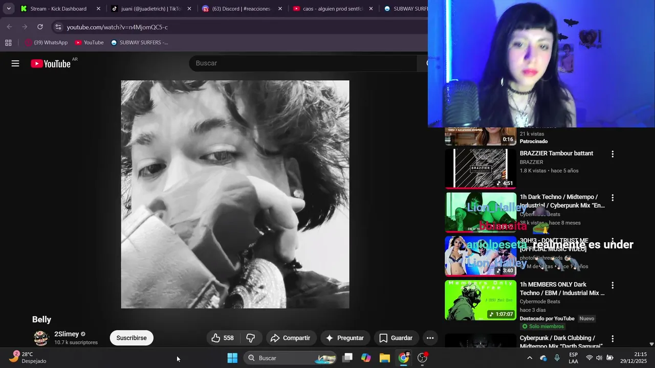This screenshot has width=655, height=368.
Task: Play BRAZZIER Tambour battant thumbnail
Action: tap(481, 169)
